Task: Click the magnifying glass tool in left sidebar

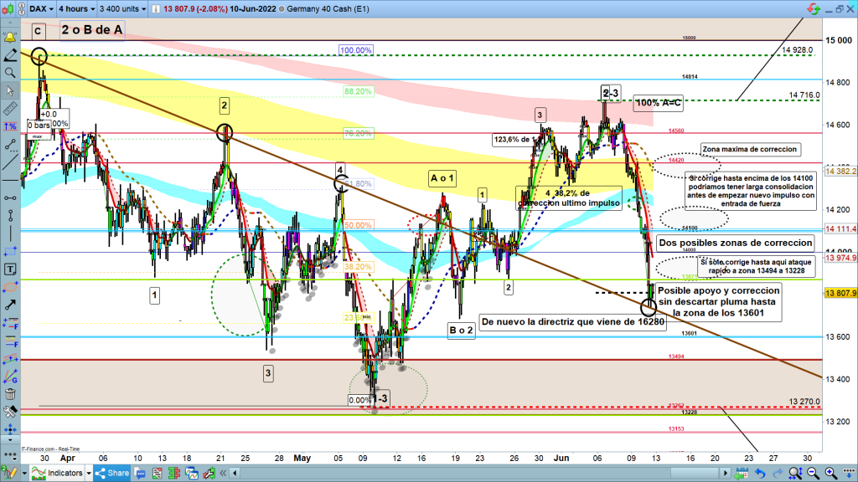Action: [10, 73]
